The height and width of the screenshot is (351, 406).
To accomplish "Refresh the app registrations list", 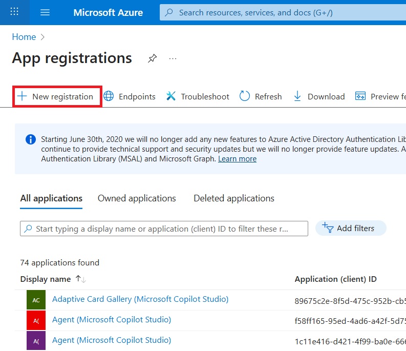I will pos(261,96).
